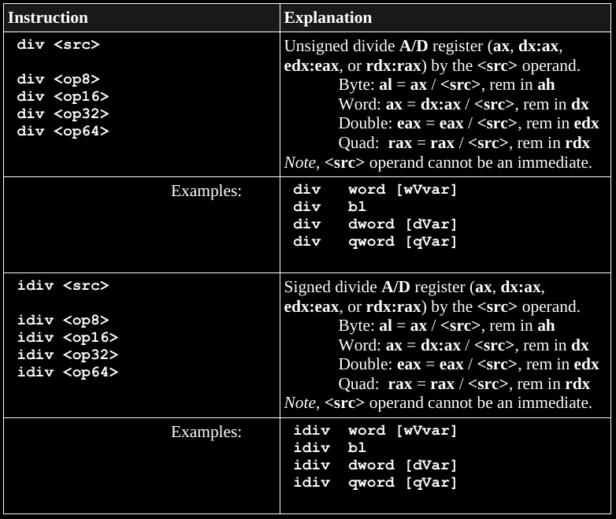Click the "idiv <op16>" syntax line
This screenshot has height=519, width=616.
(x=68, y=338)
